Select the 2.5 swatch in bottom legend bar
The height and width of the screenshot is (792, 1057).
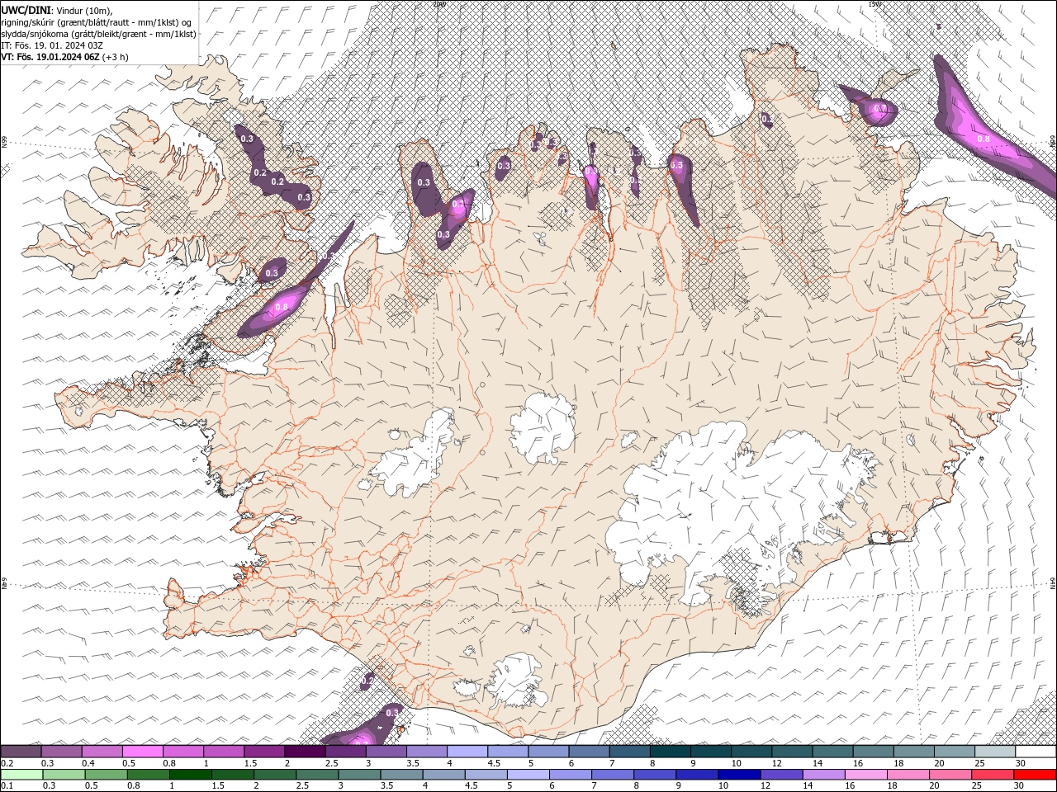click(316, 775)
